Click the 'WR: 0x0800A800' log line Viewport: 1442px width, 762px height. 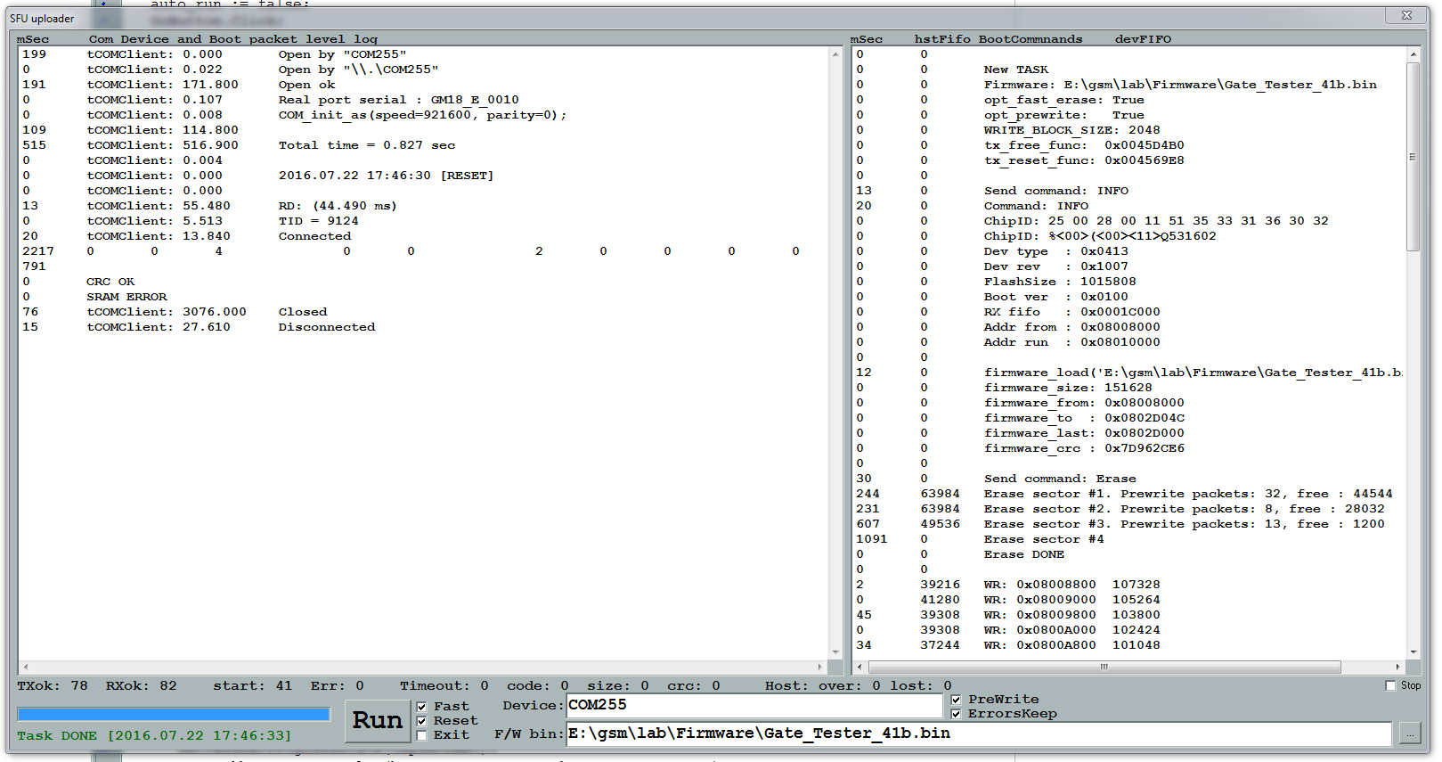[x=1071, y=645]
